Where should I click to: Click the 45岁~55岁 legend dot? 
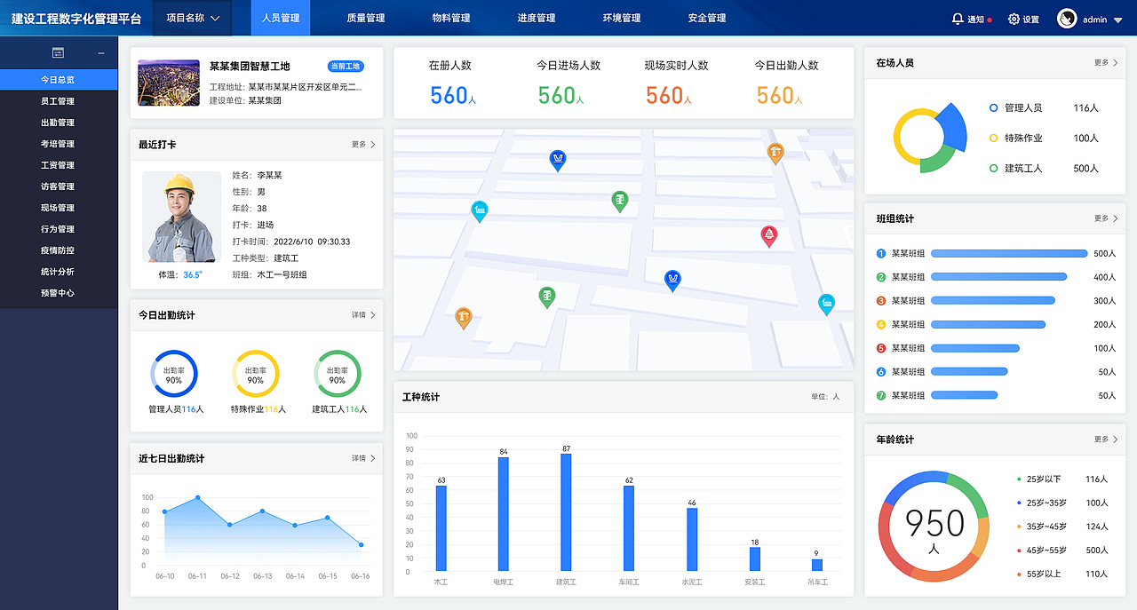(x=1019, y=551)
